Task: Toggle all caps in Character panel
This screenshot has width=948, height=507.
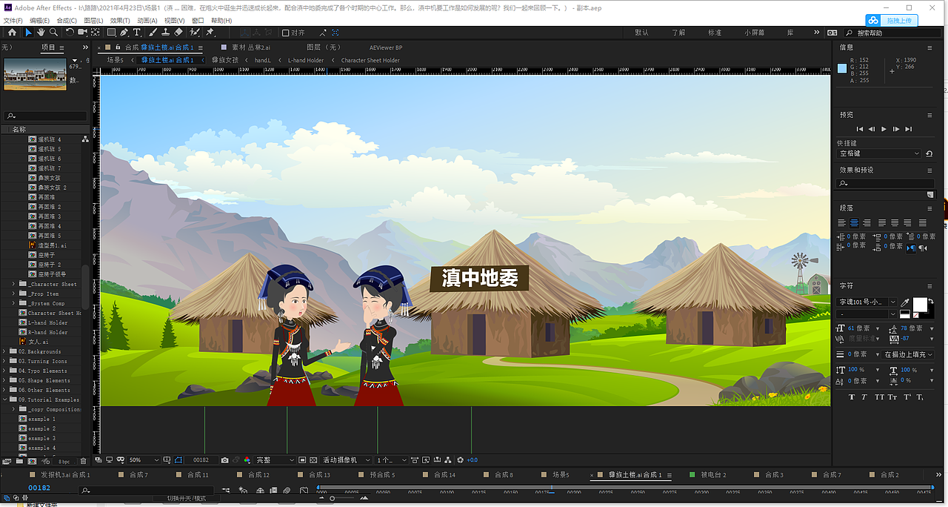Action: click(879, 397)
